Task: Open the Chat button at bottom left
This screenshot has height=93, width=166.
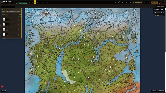Action: coord(4,91)
